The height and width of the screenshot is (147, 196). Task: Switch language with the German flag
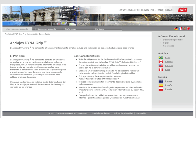click(x=176, y=29)
